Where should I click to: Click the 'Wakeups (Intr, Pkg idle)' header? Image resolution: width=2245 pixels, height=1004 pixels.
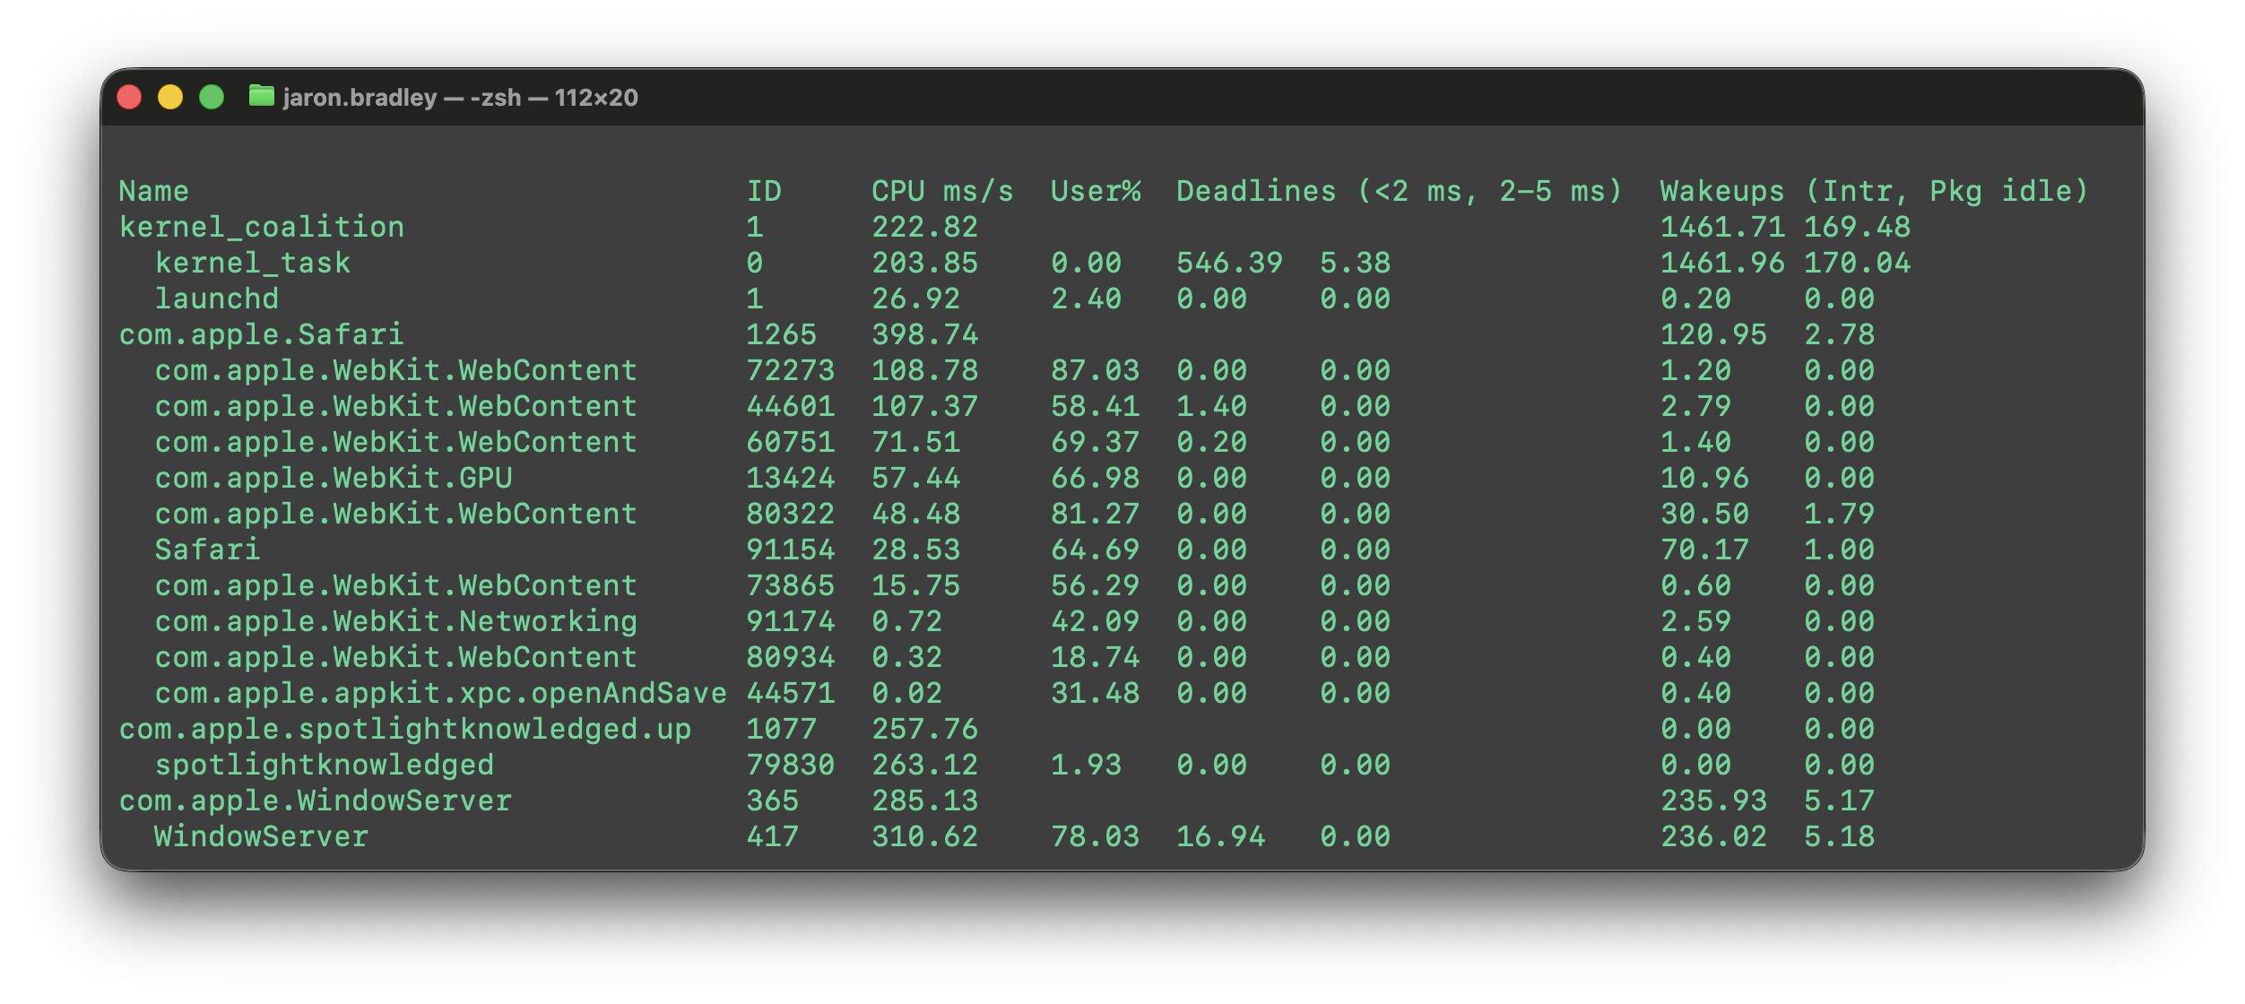(x=1875, y=191)
